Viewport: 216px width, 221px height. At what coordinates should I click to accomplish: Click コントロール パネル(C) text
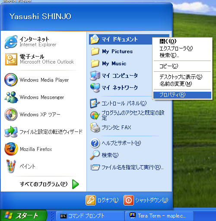(x=124, y=103)
